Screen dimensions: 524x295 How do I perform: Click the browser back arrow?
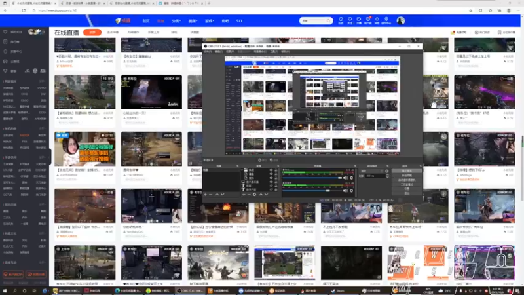tap(6, 10)
